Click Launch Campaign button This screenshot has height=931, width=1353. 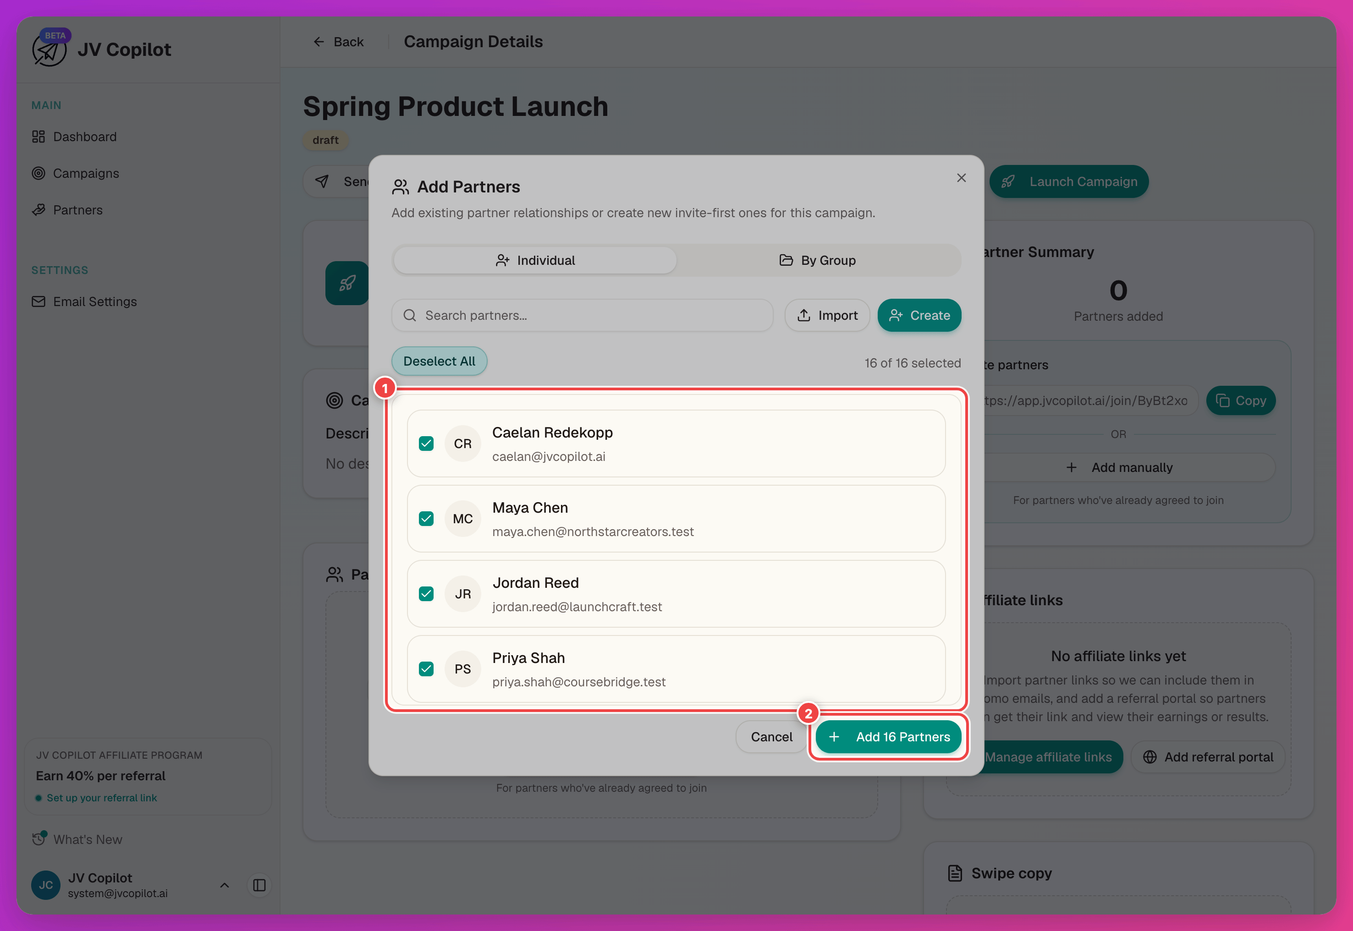pos(1069,181)
